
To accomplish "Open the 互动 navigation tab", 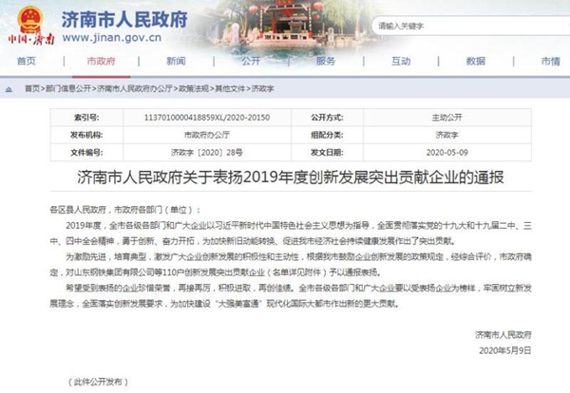I will tap(401, 60).
